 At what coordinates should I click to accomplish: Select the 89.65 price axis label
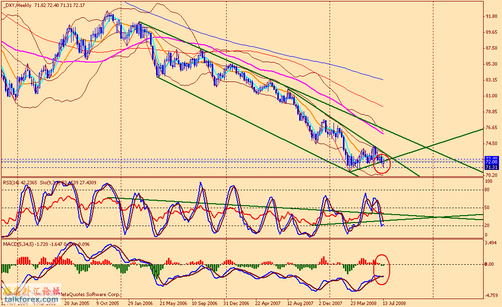[491, 32]
